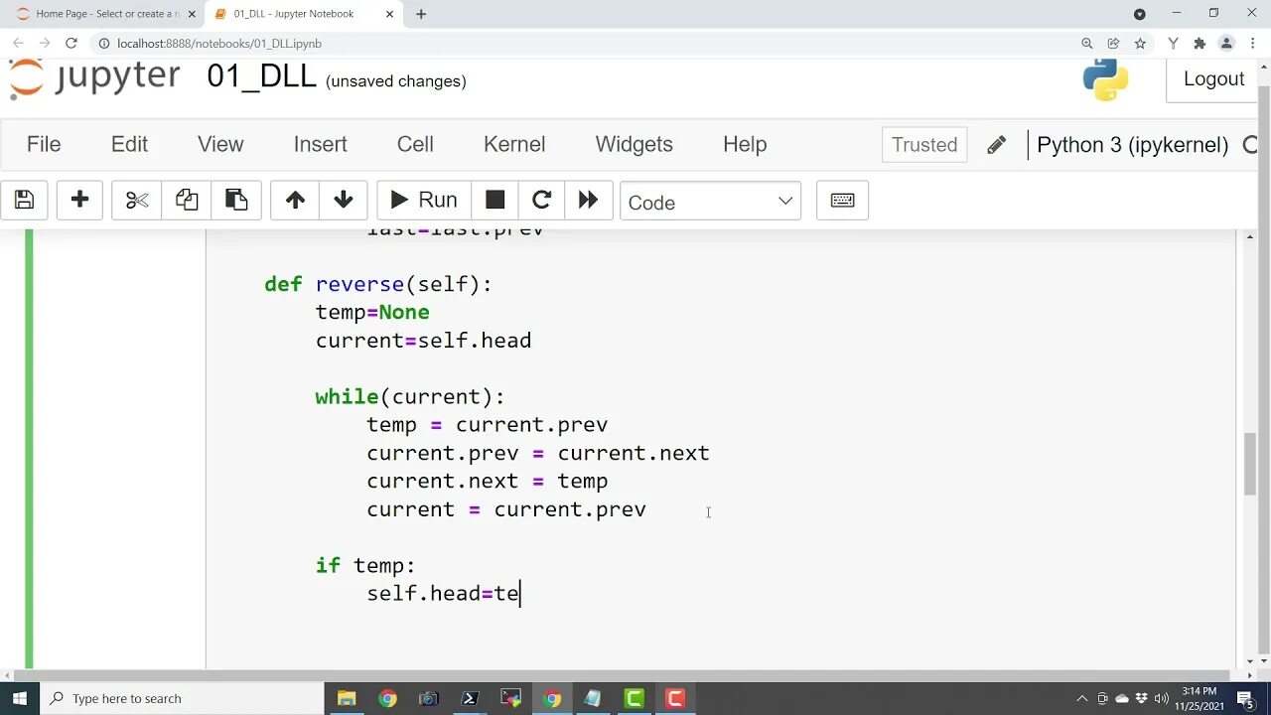Open the Chrome profile avatar
The width and height of the screenshot is (1271, 715).
point(1226,44)
